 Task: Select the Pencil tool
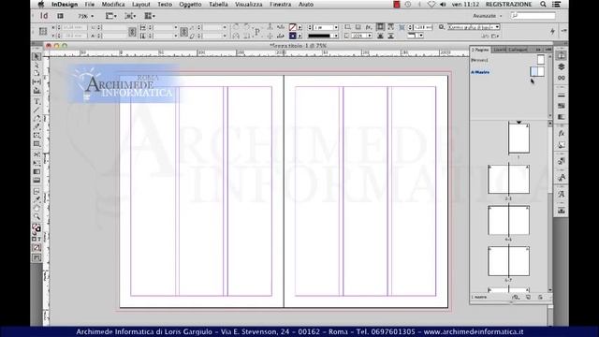coord(37,126)
